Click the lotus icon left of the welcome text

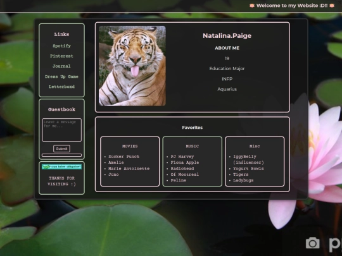(252, 6)
